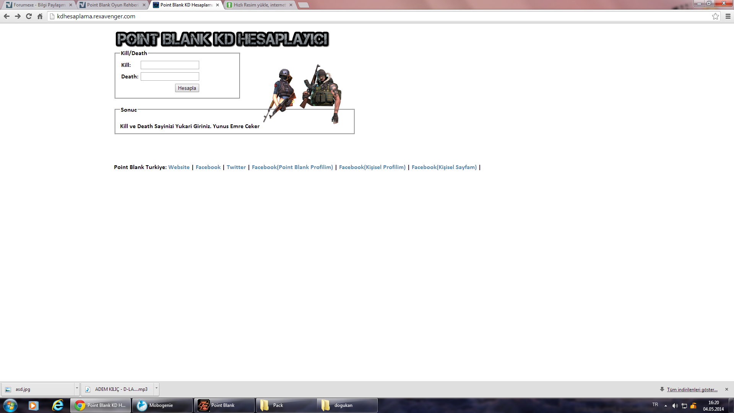Bookmark this page with the star icon
The height and width of the screenshot is (413, 734).
pyautogui.click(x=715, y=16)
